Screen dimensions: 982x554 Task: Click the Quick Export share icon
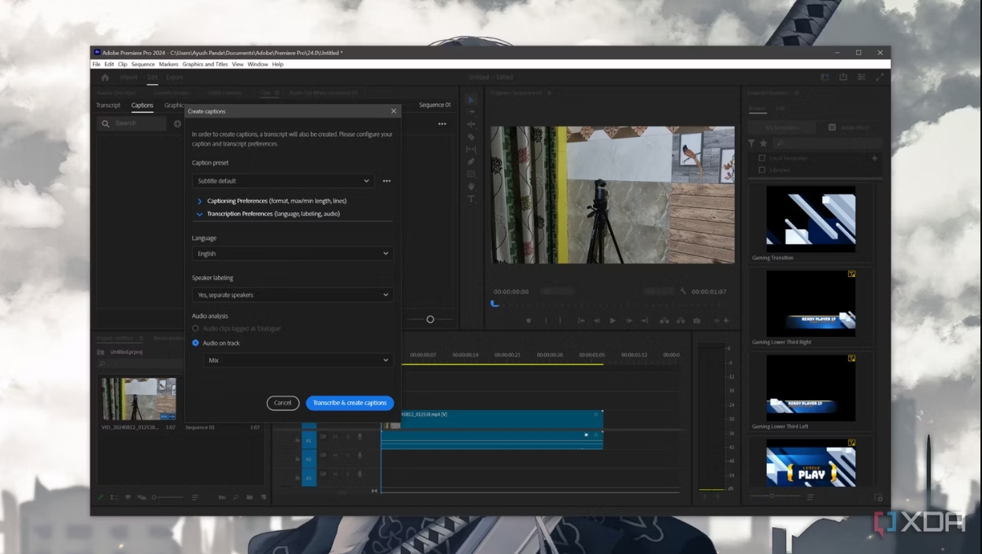(843, 77)
